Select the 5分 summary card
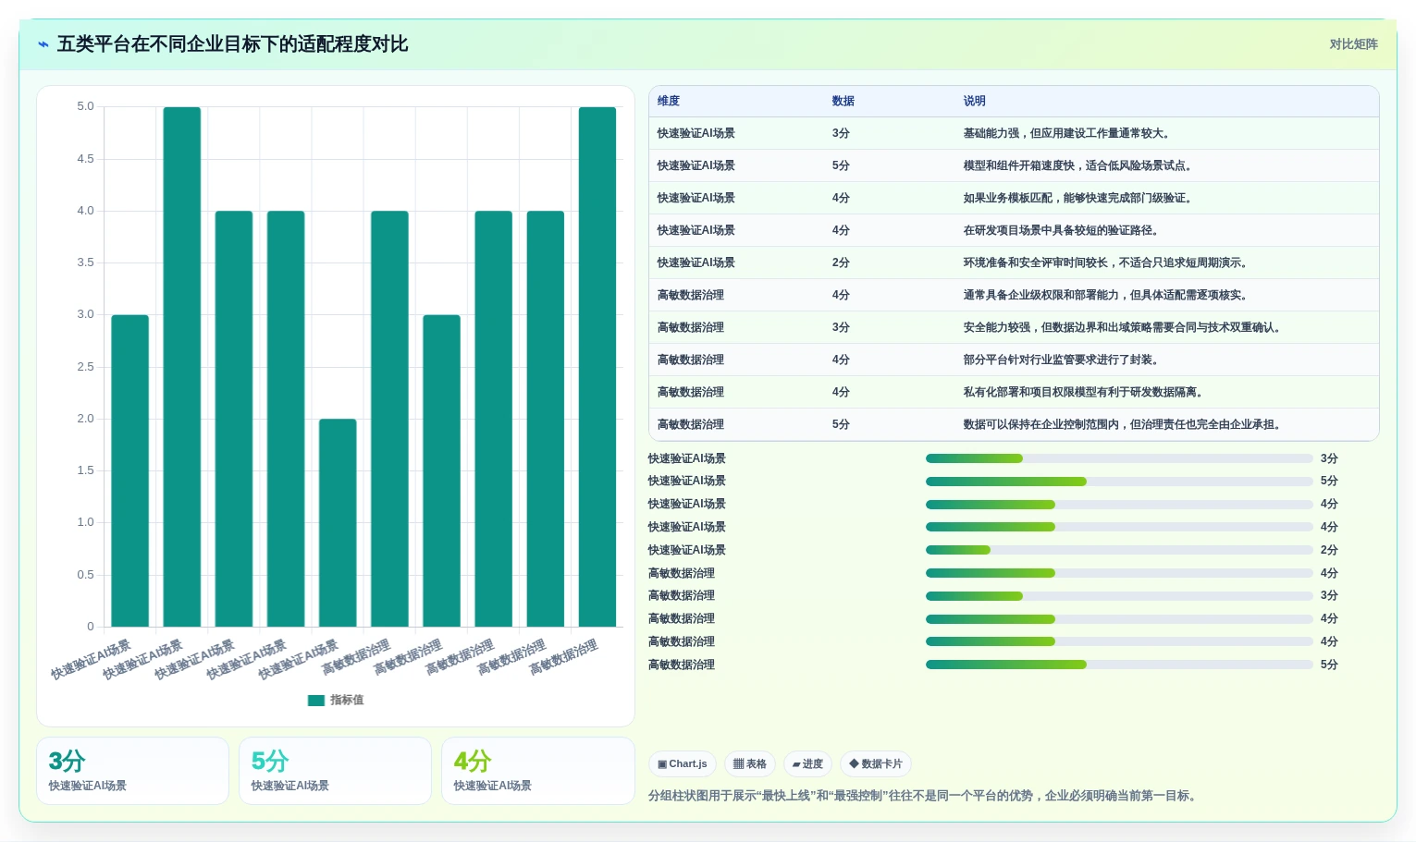Image resolution: width=1416 pixels, height=842 pixels. [x=335, y=771]
